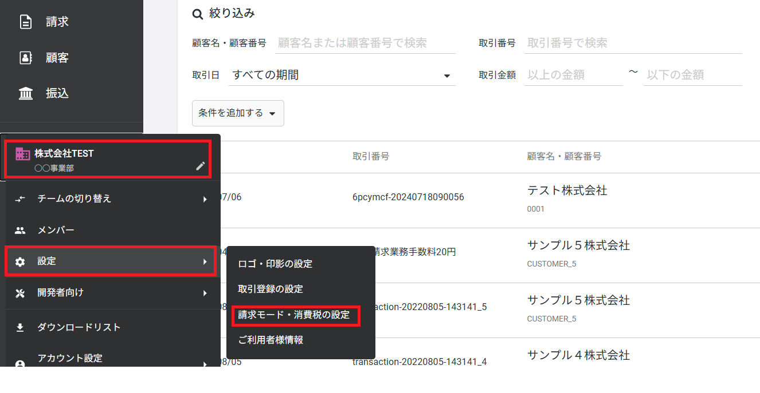This screenshot has height=393, width=760.
Task: Click the pink building icon of 株式会社TEST
Action: [x=22, y=154]
